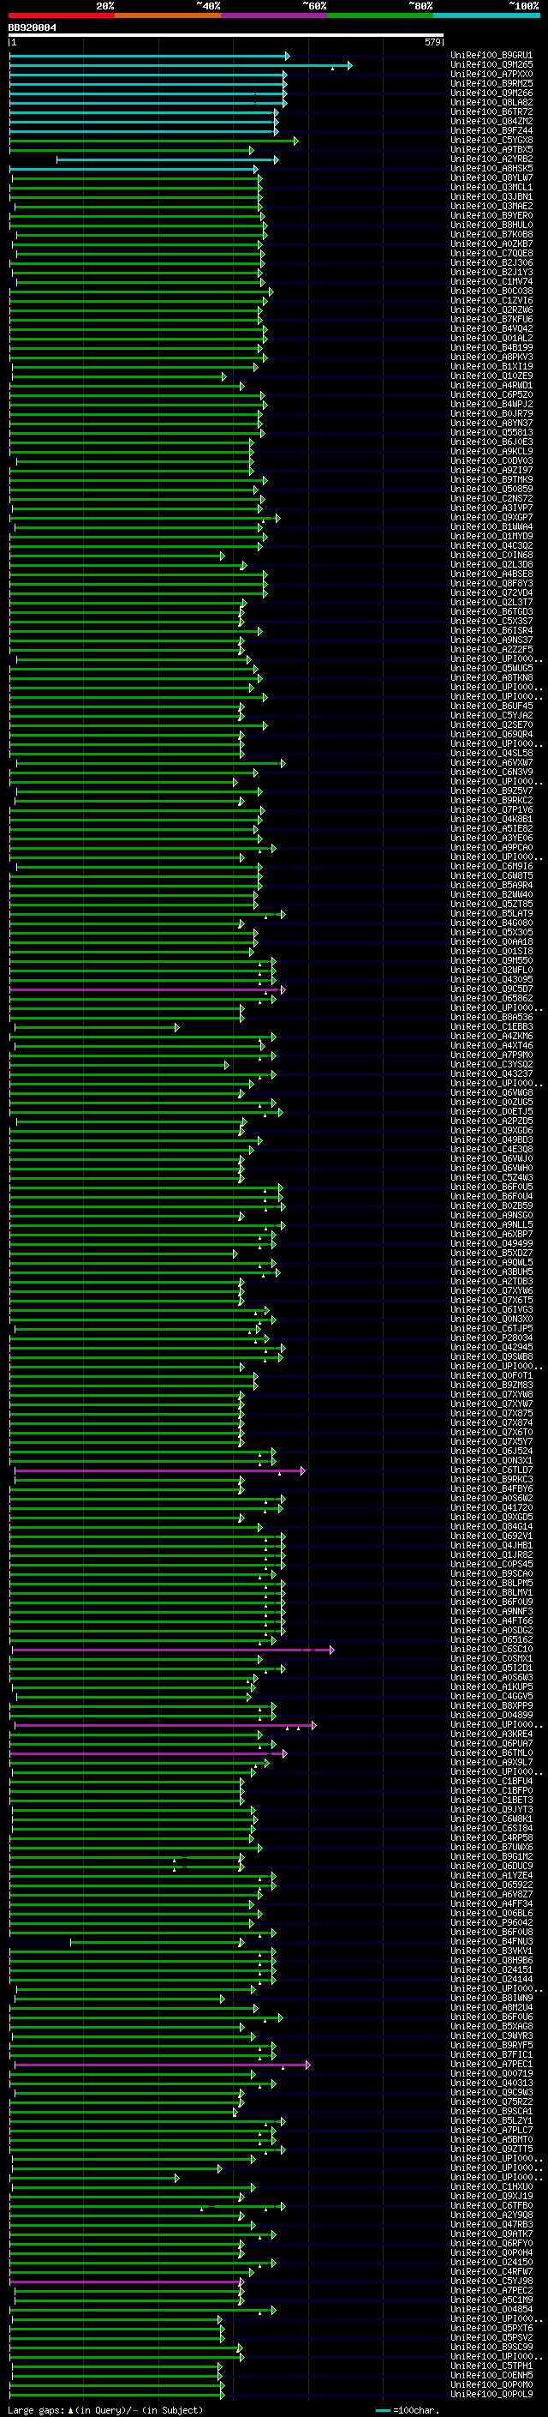Click the green ~80% identity legend bar

point(380,15)
